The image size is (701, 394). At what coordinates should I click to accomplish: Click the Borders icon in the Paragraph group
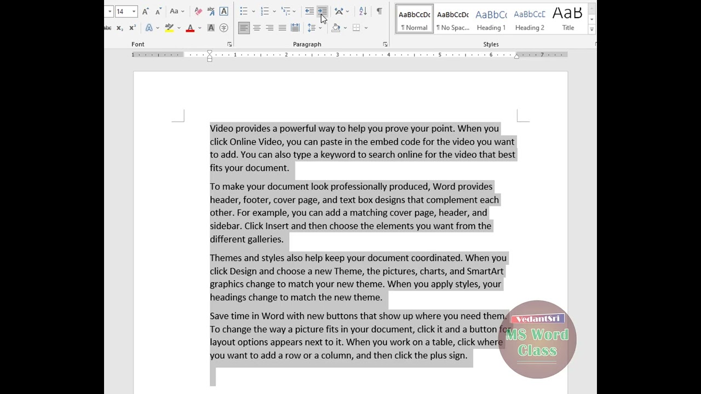(356, 28)
